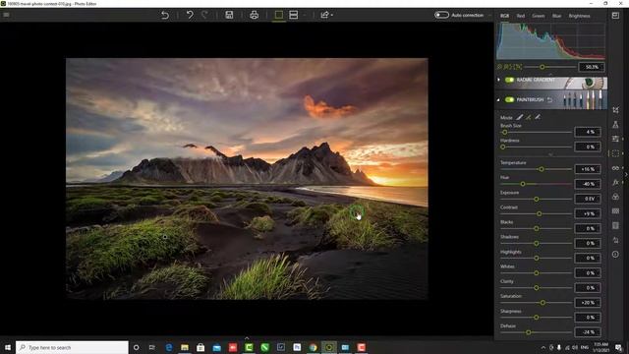Open File Explorer from the taskbar
Screen dimensions: 629x354
185,347
